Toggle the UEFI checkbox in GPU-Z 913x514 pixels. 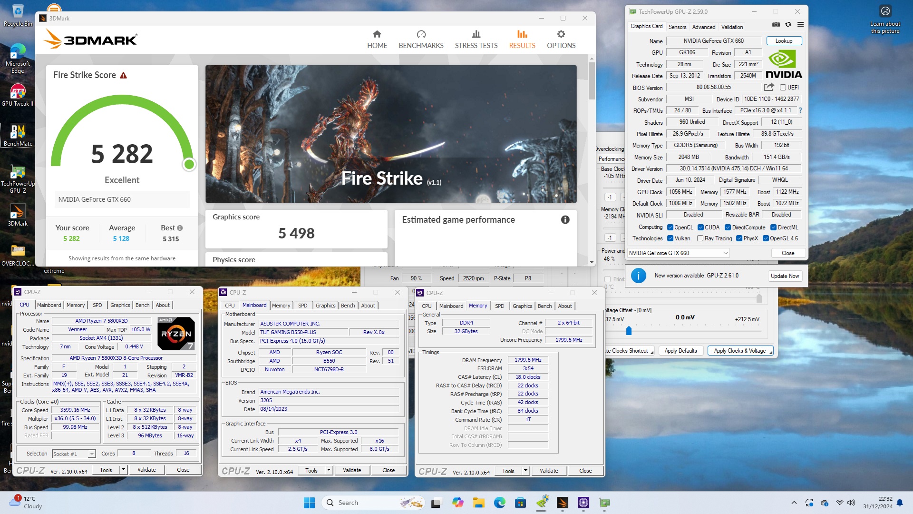[783, 88]
